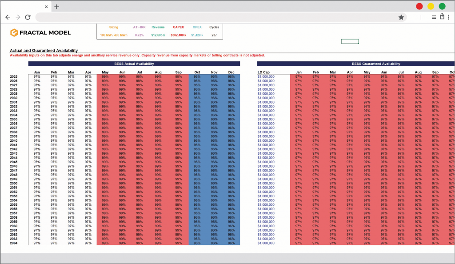This screenshot has width=455, height=264.
Task: Select the 2025 LD Cap $1,000,000 cell
Action: [266, 76]
